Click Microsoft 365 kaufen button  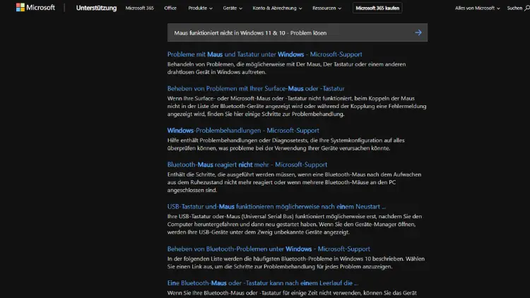pos(377,8)
